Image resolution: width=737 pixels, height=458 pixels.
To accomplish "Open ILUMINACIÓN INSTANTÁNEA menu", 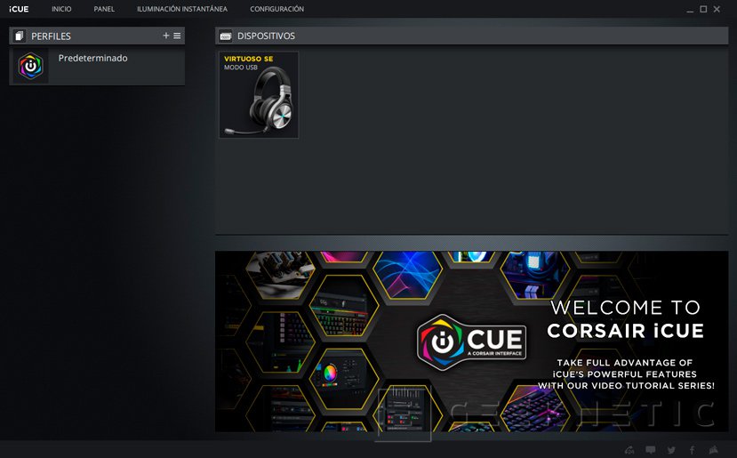I will 182,9.
